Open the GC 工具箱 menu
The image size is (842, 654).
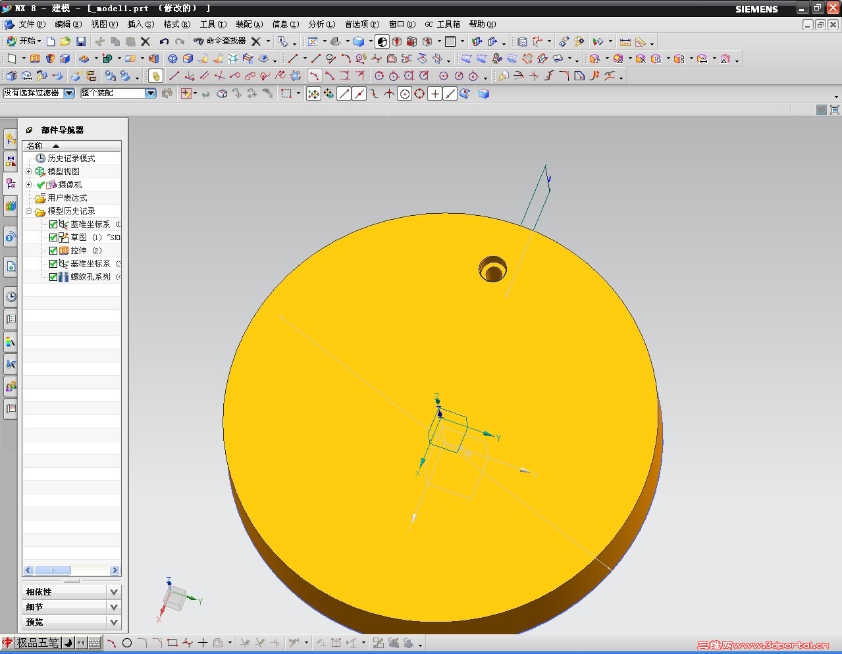coord(442,24)
